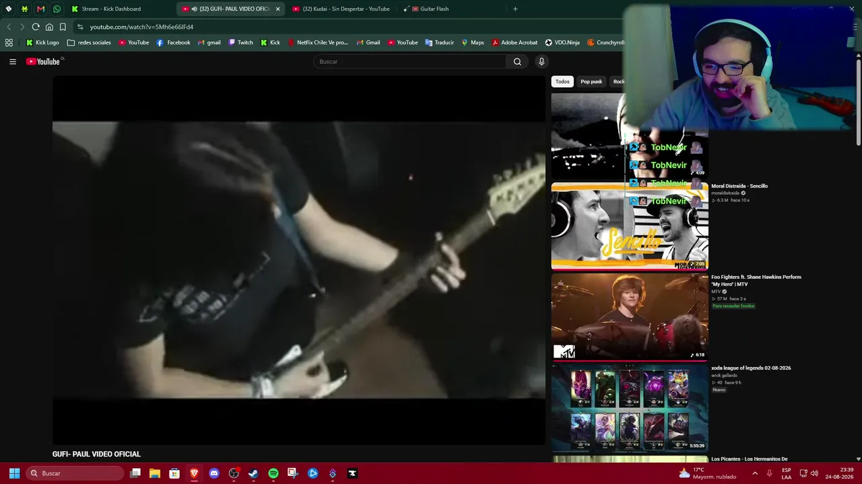
Task: Select the Todos filter chip
Action: coord(562,81)
